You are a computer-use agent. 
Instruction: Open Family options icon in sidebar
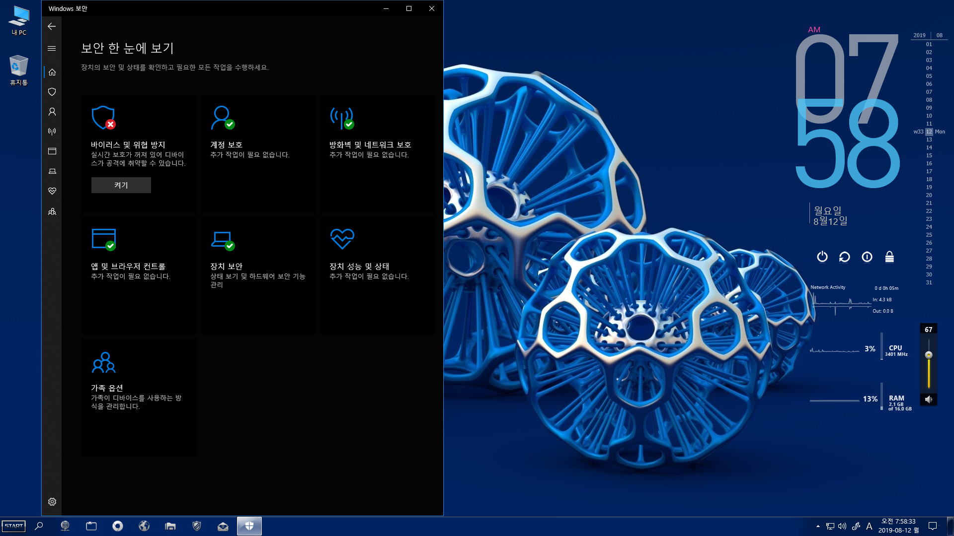[52, 211]
